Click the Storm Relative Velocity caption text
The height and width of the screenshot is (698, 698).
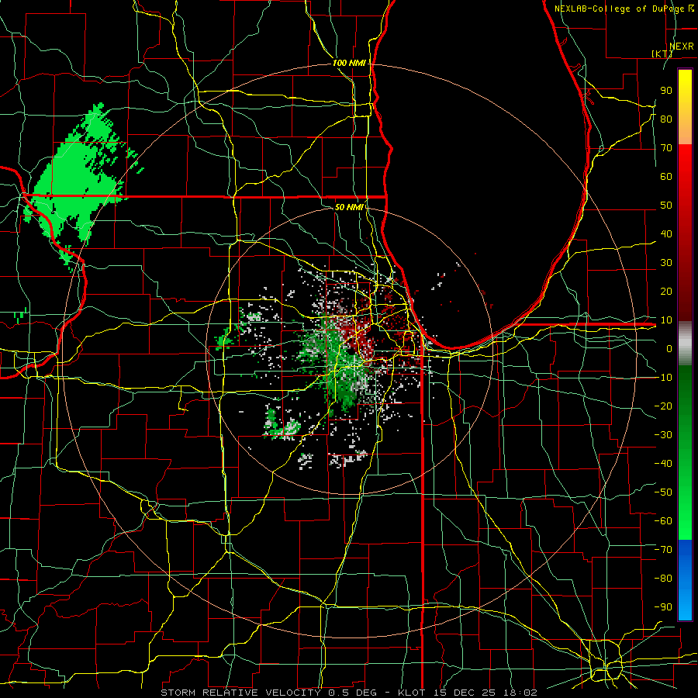[x=348, y=693]
